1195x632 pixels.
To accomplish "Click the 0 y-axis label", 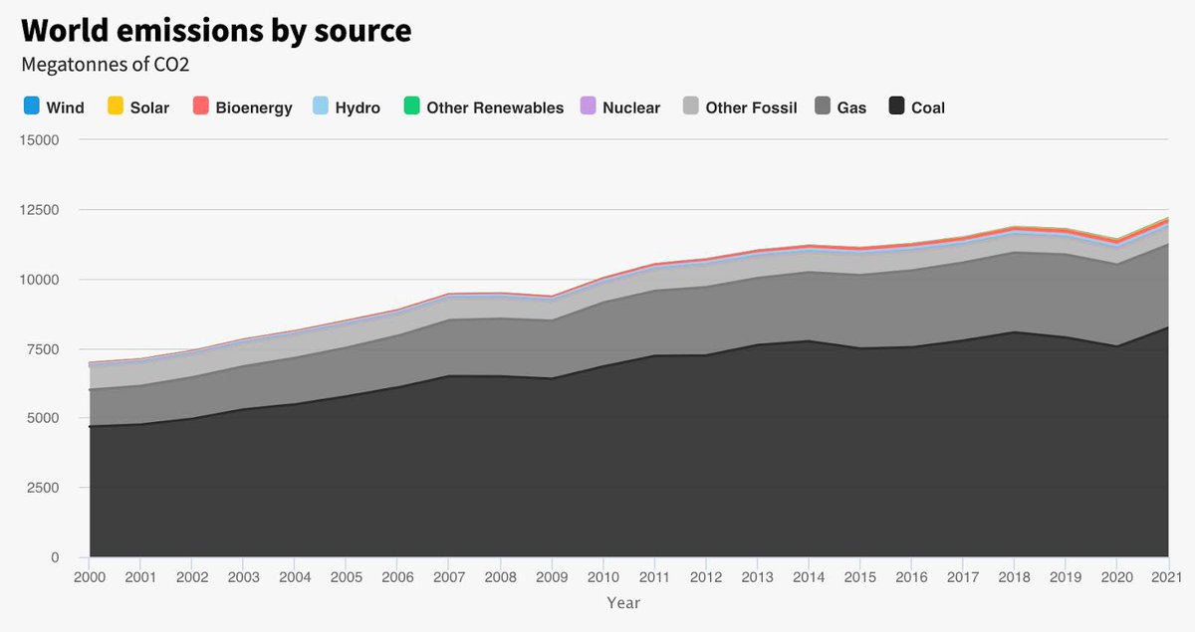I will tap(55, 557).
